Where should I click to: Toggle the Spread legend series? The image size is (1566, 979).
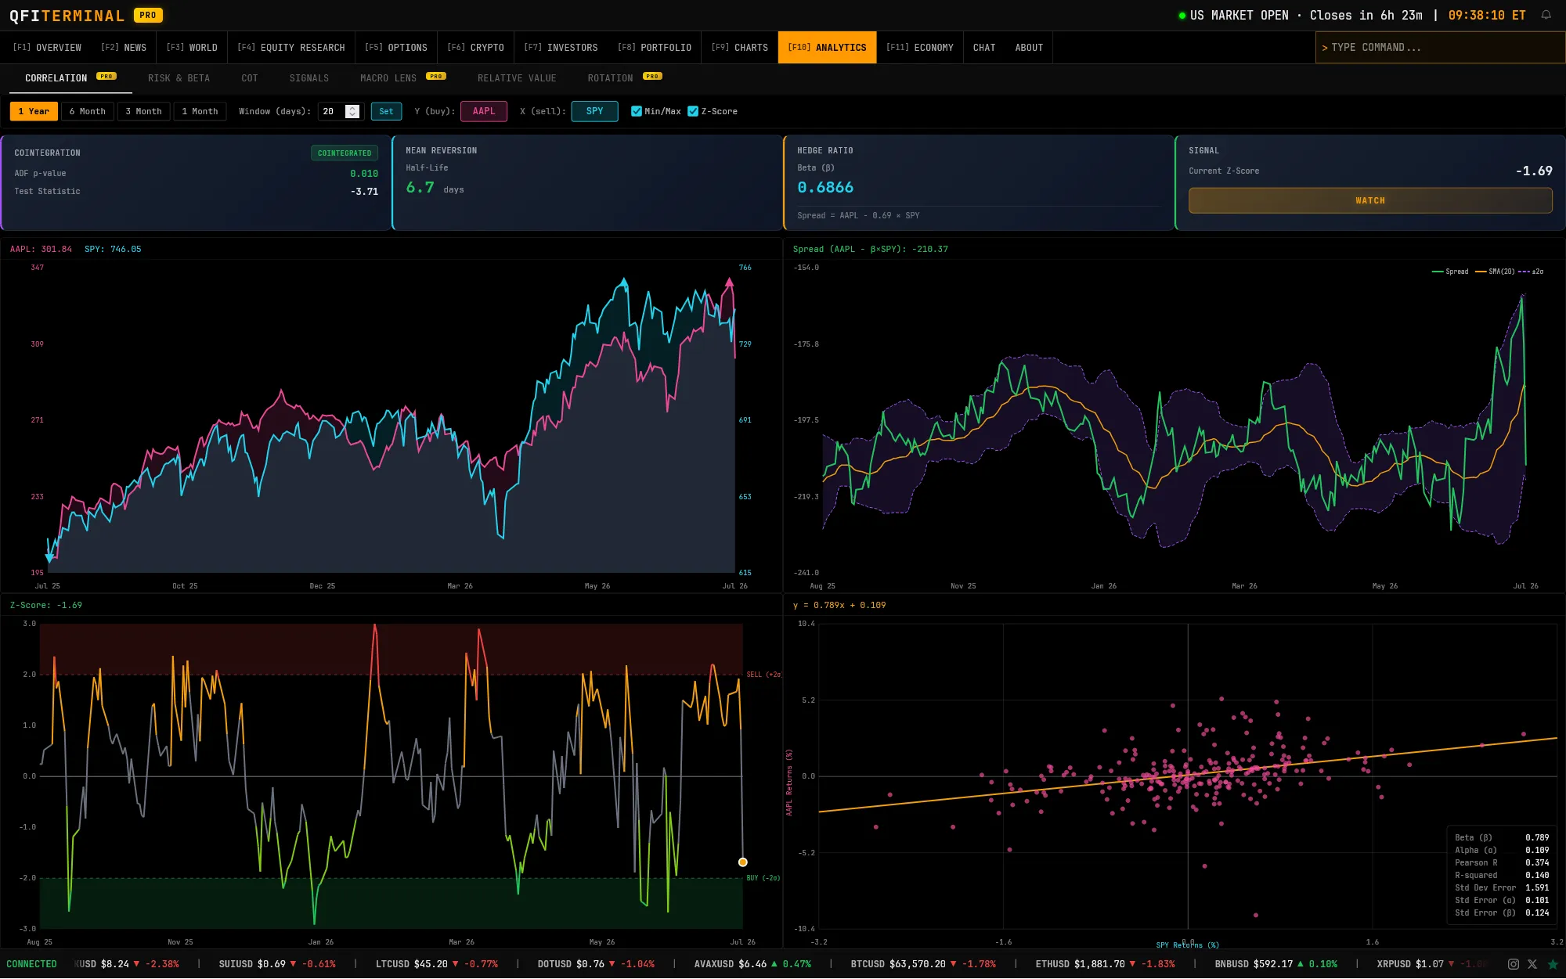coord(1450,272)
